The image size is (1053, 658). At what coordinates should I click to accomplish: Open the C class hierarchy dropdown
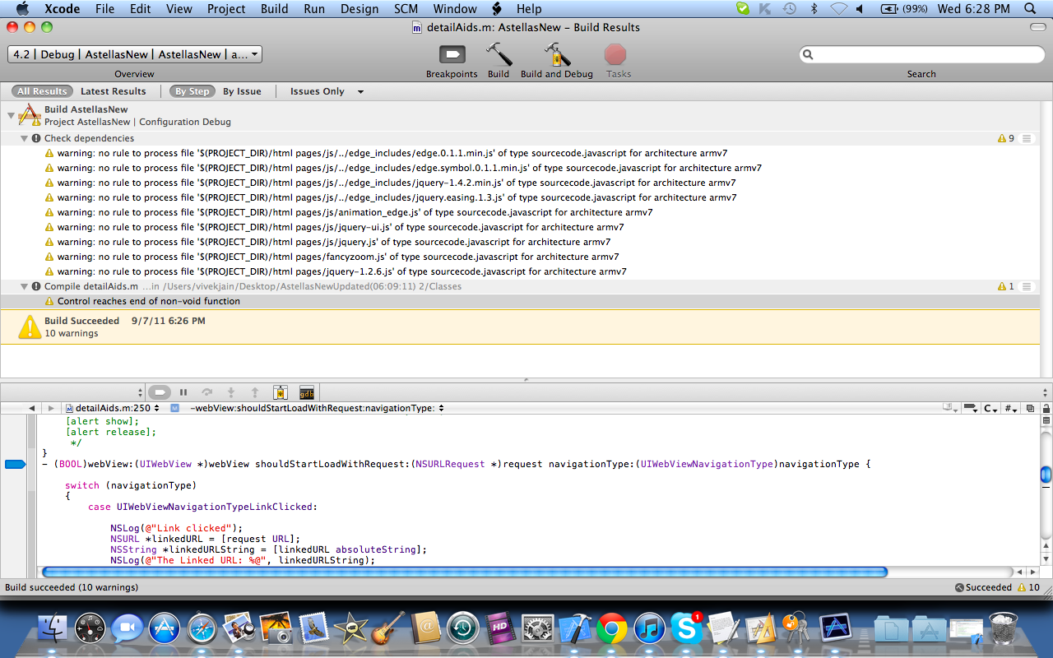[x=991, y=408]
